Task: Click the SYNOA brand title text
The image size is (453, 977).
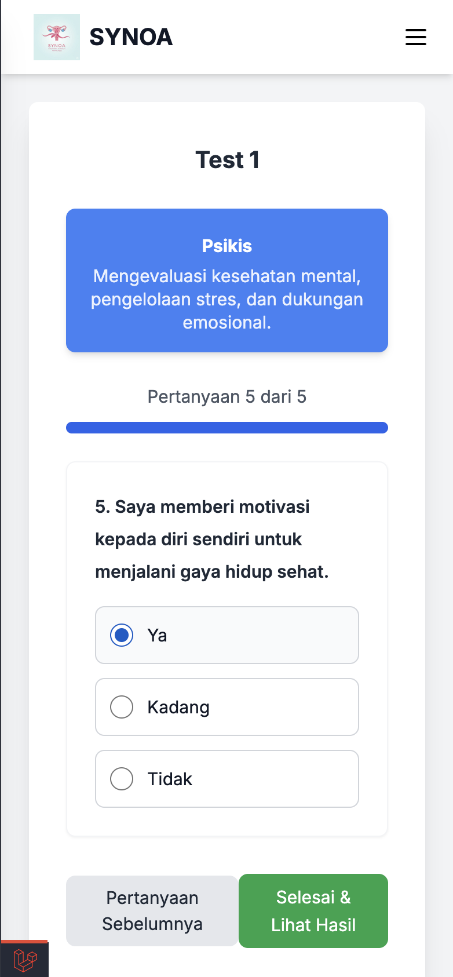Action: 131,37
